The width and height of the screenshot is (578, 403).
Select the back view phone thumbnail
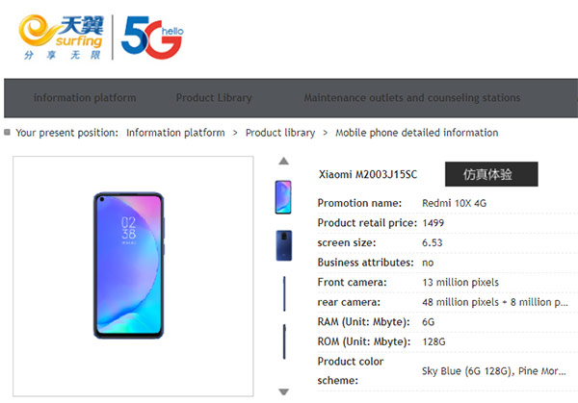pyautogui.click(x=284, y=245)
